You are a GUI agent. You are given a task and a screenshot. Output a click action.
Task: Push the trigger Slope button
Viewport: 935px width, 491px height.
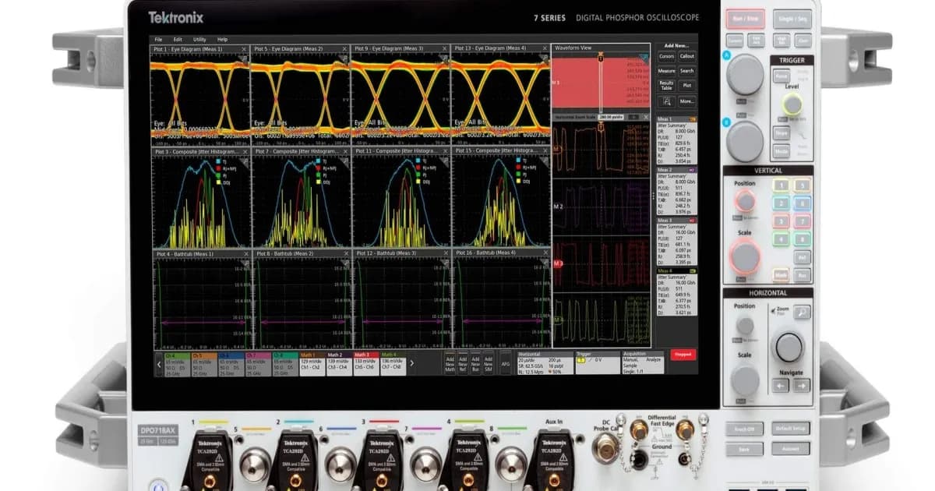781,132
